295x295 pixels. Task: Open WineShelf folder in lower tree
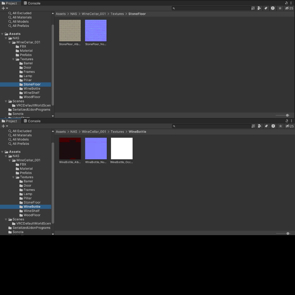[x=32, y=211]
